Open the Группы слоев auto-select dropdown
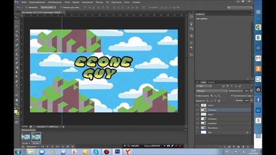Screen dimensions: 276x155 (x=48, y=8)
